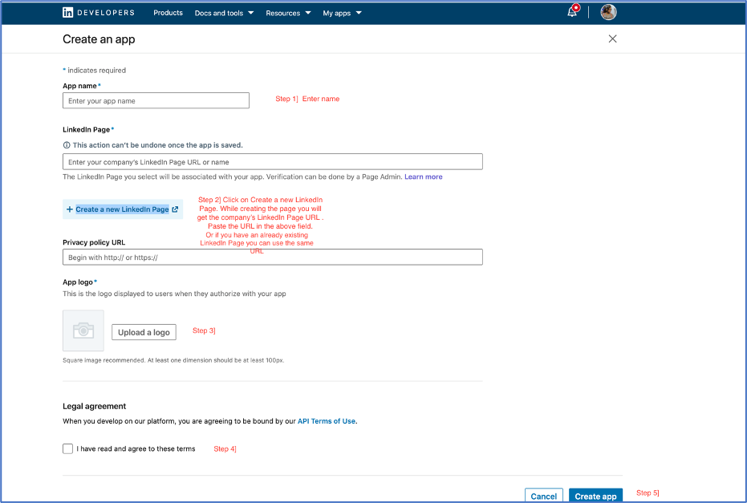Check the agree to terms checkbox

click(67, 448)
